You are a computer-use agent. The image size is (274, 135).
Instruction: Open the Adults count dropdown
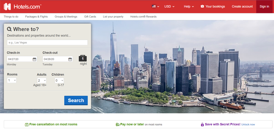tap(42, 81)
